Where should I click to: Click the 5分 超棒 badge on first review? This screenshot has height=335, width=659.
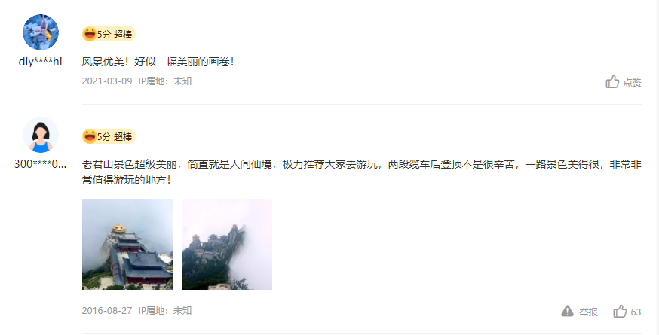(109, 34)
